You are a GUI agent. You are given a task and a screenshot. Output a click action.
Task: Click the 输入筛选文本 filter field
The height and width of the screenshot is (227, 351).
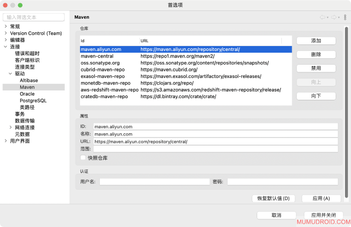(34, 17)
